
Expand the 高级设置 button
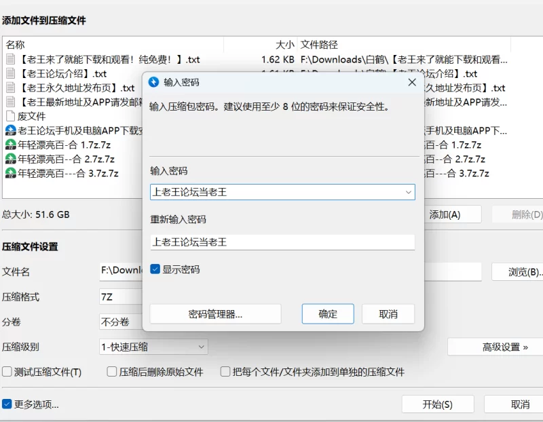click(495, 347)
